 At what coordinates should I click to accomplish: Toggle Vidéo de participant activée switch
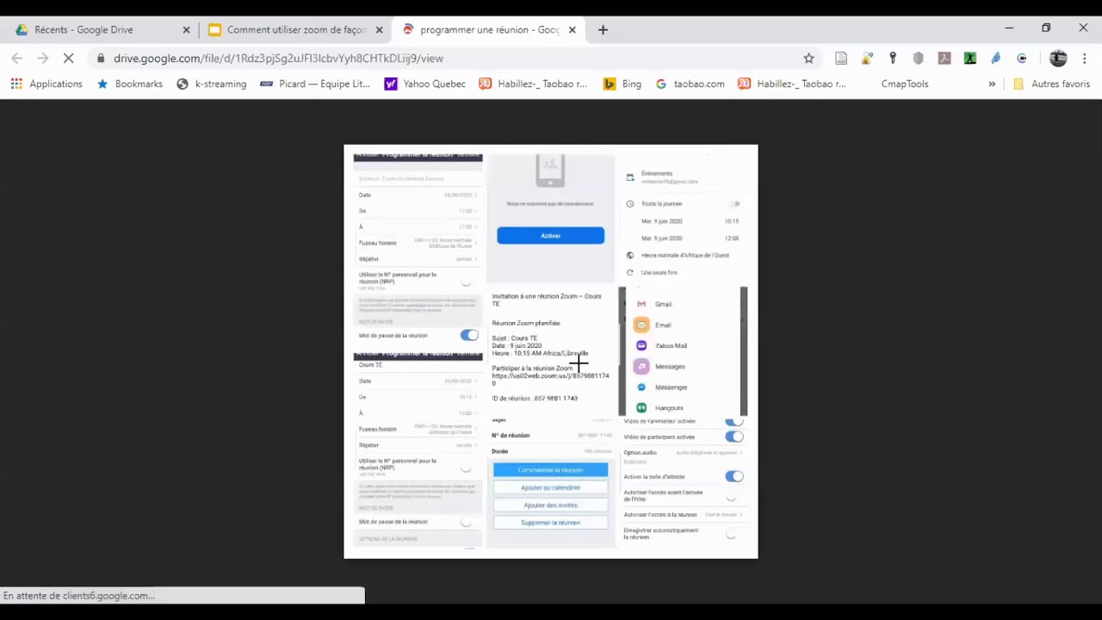click(734, 437)
